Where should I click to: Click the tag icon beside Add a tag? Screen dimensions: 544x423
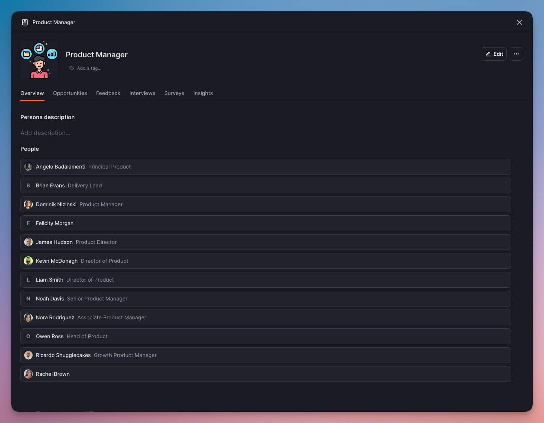coord(72,68)
